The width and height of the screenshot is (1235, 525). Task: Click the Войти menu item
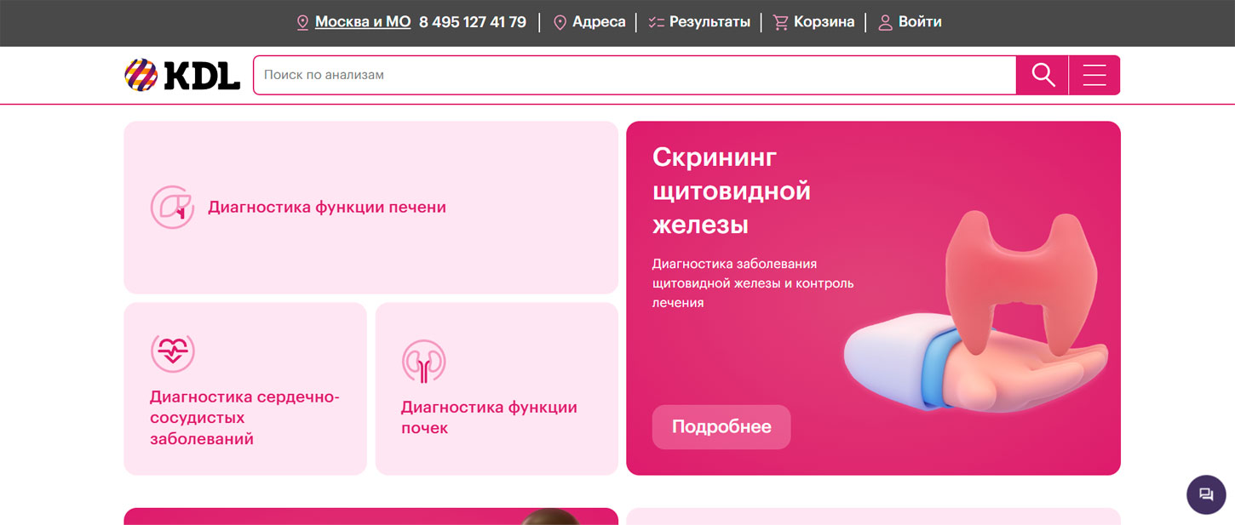click(920, 22)
